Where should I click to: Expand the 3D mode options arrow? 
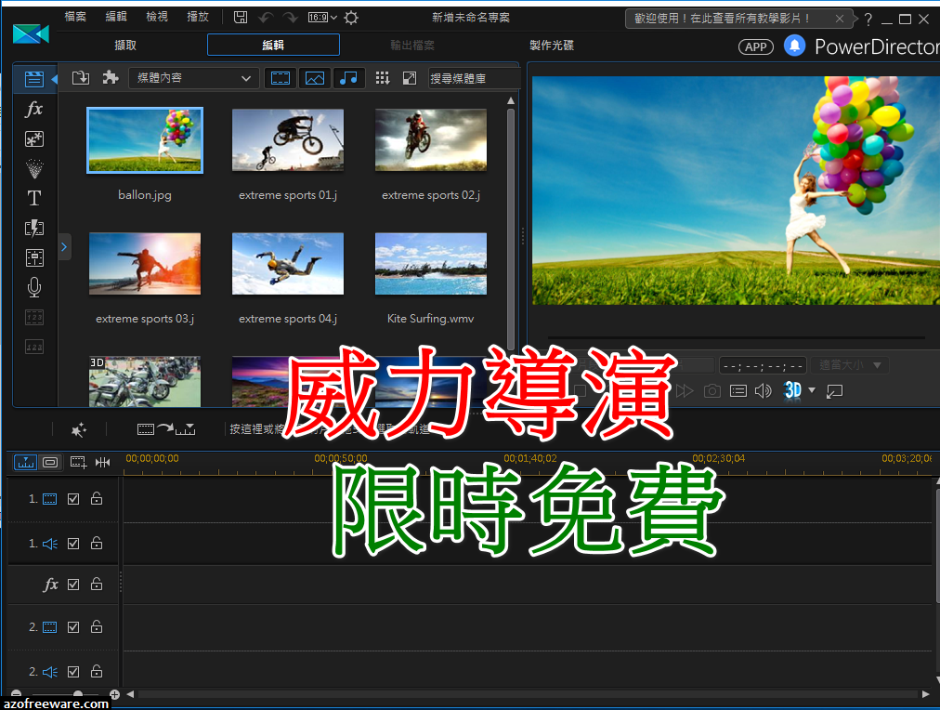coord(812,390)
